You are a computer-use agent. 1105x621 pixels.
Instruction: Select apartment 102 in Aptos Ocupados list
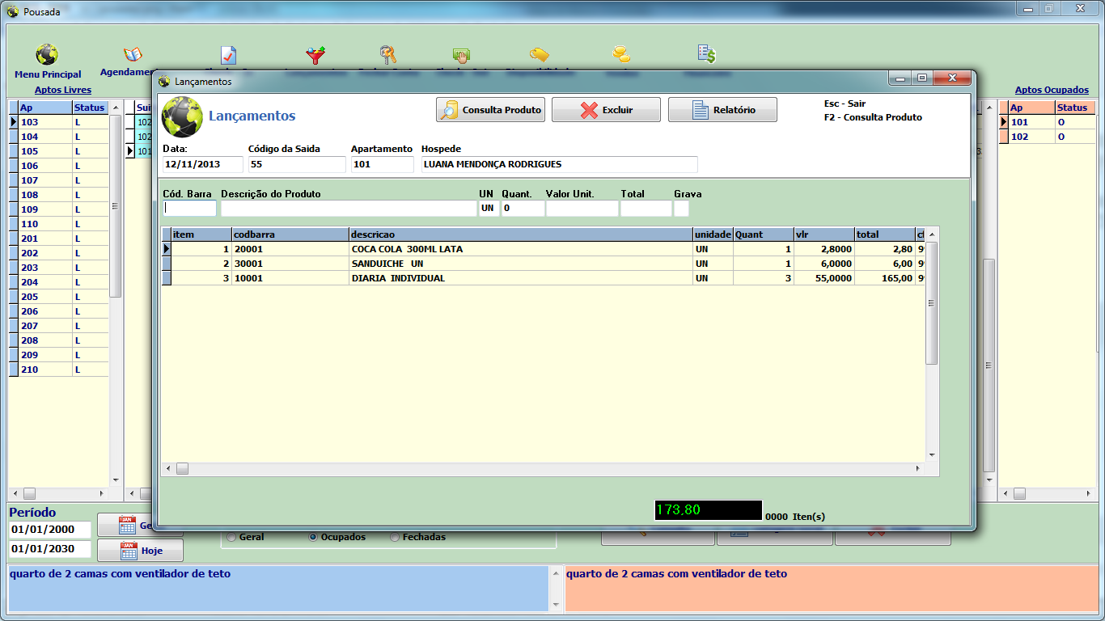click(1048, 137)
